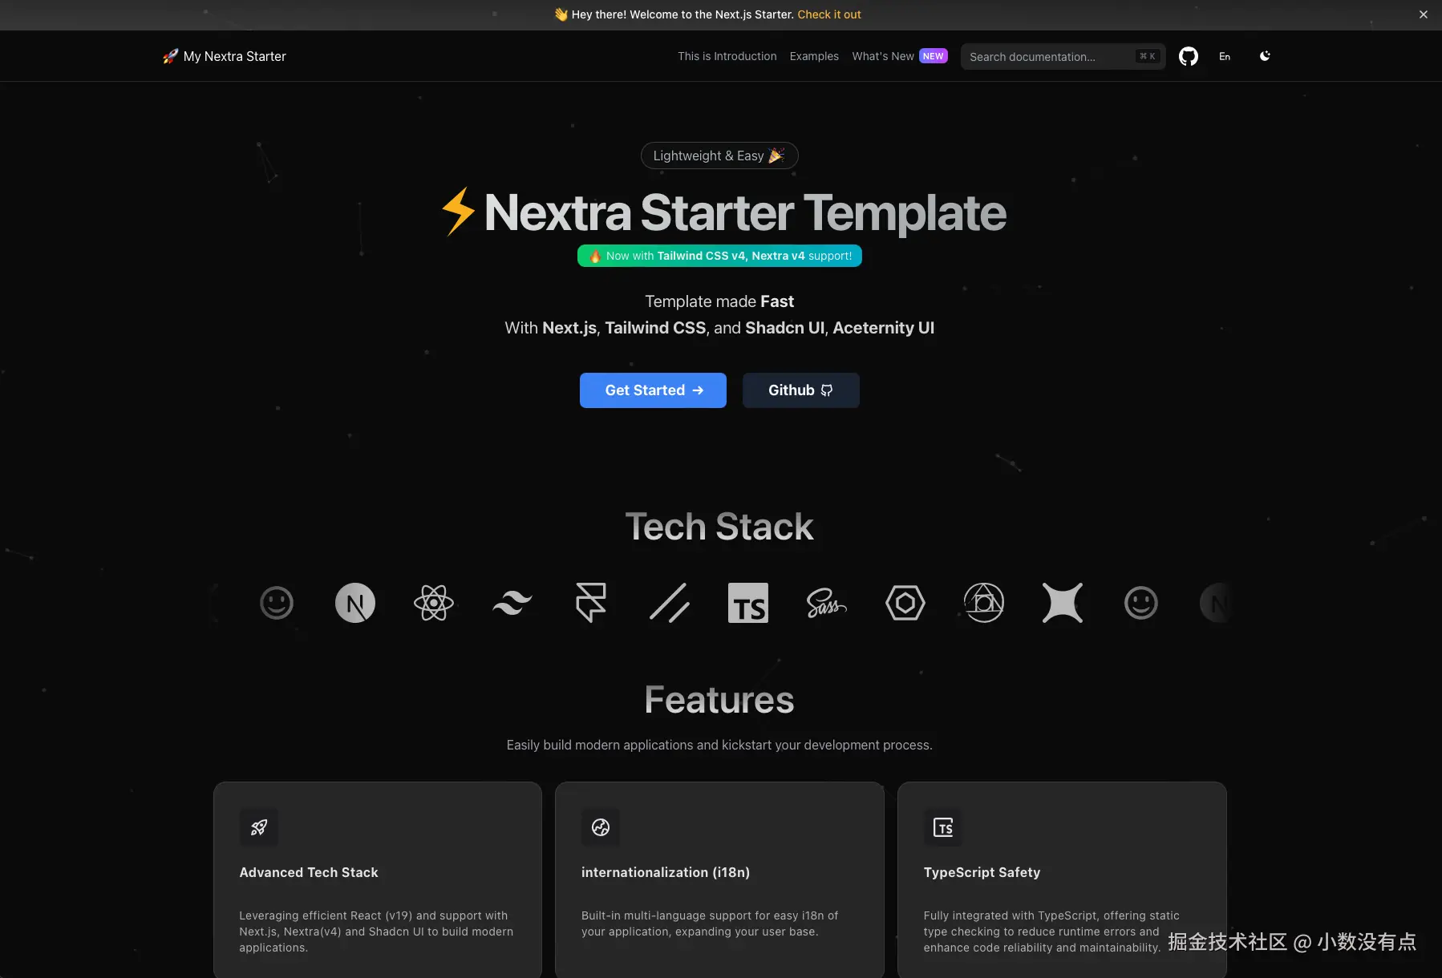
Task: Click the hexagon icon after the Sass logo
Action: pos(905,603)
